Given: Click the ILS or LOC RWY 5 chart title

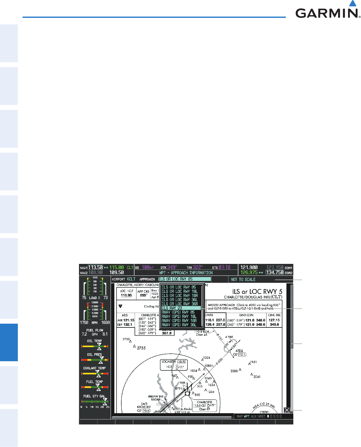Looking at the screenshot, I should click(x=257, y=292).
